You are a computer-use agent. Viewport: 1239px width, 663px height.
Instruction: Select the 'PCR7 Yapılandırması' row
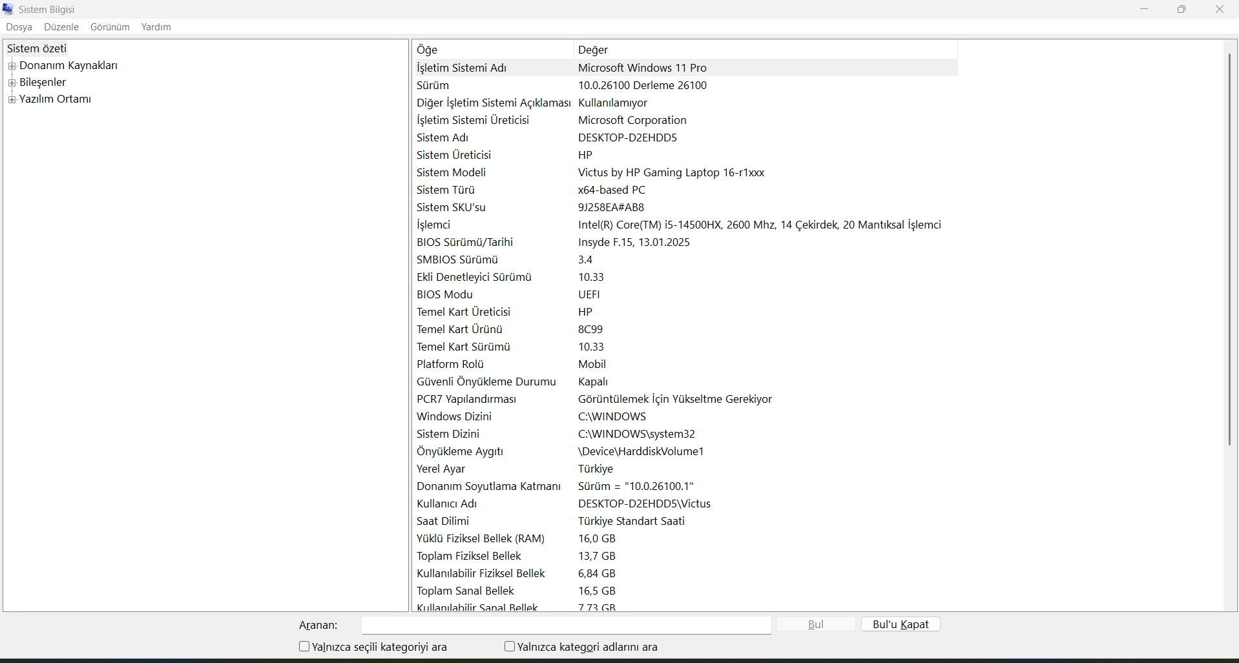pyautogui.click(x=685, y=399)
